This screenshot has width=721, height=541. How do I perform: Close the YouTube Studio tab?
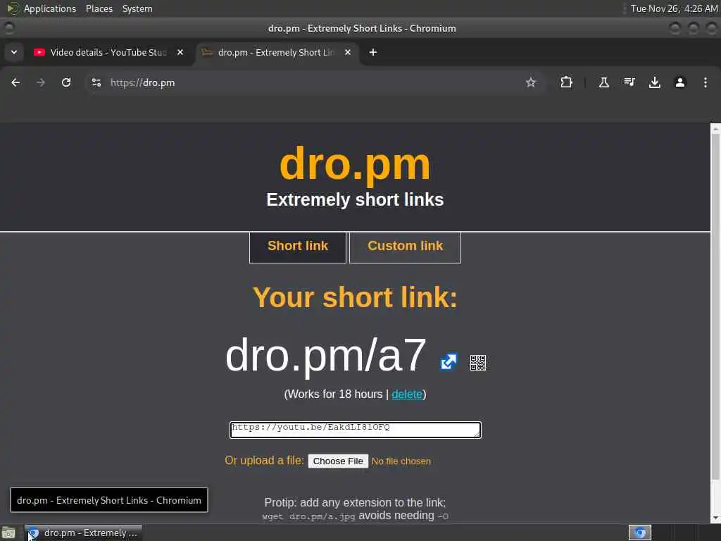point(180,52)
